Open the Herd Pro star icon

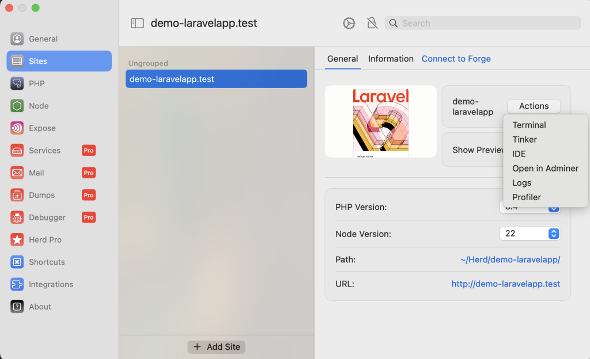17,240
